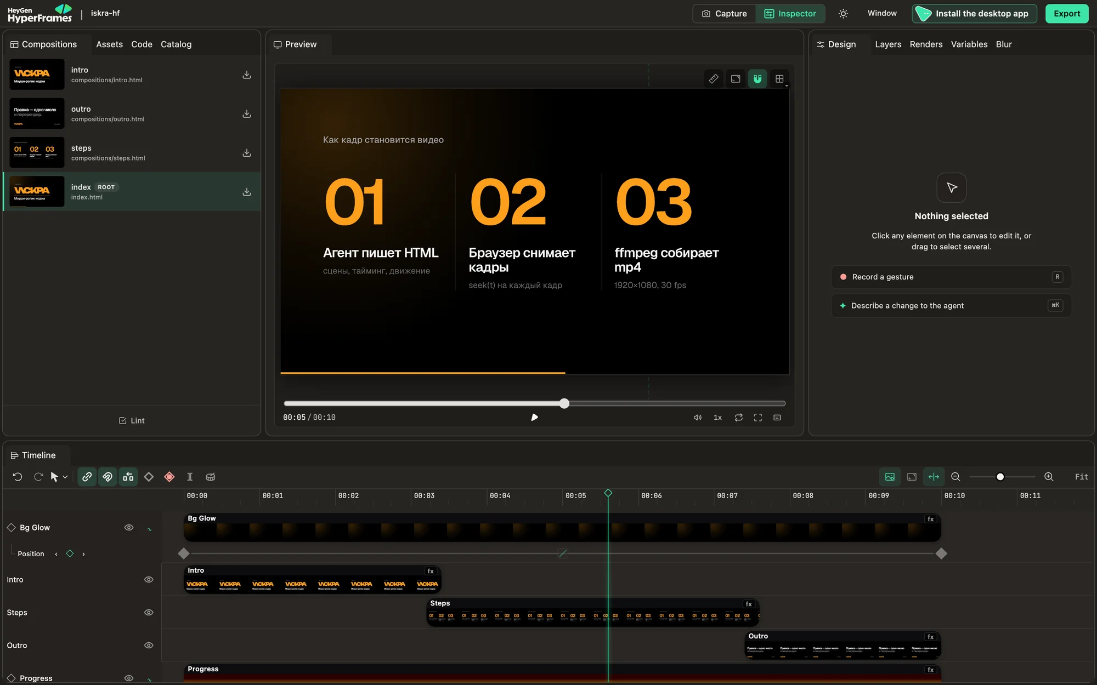The image size is (1097, 685).
Task: Toggle visibility of Bg Glow track
Action: (x=129, y=528)
